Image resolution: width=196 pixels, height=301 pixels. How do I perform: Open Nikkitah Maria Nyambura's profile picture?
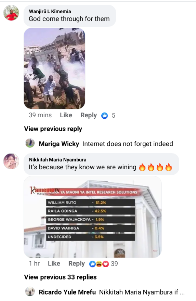tap(11, 161)
